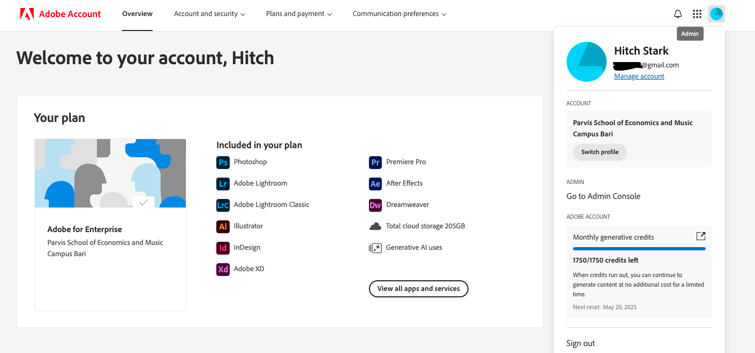
Task: Click checkmark badge on plan card image
Action: pyautogui.click(x=144, y=202)
